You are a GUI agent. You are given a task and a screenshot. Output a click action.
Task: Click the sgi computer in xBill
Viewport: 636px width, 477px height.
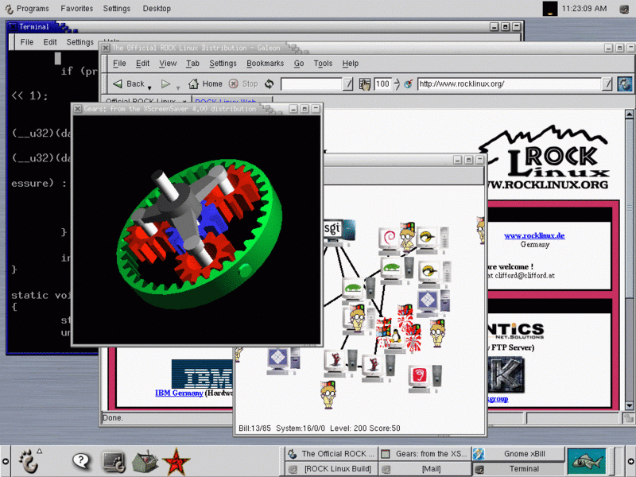pyautogui.click(x=339, y=232)
